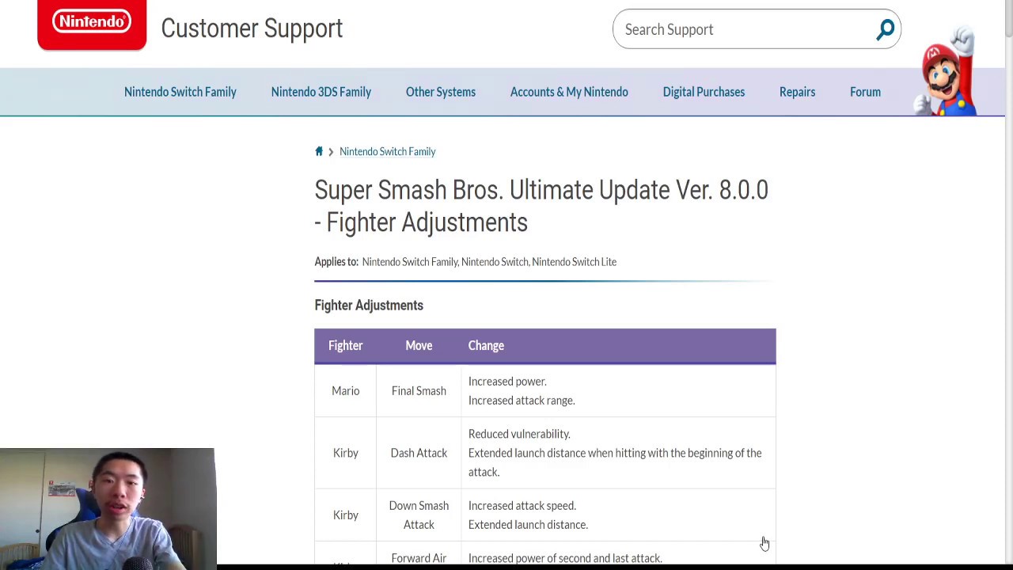Focus the Search Support field

coord(756,29)
